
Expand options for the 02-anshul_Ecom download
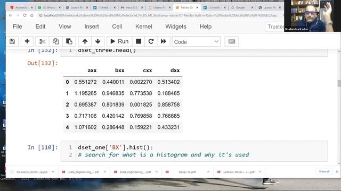(x=53, y=172)
